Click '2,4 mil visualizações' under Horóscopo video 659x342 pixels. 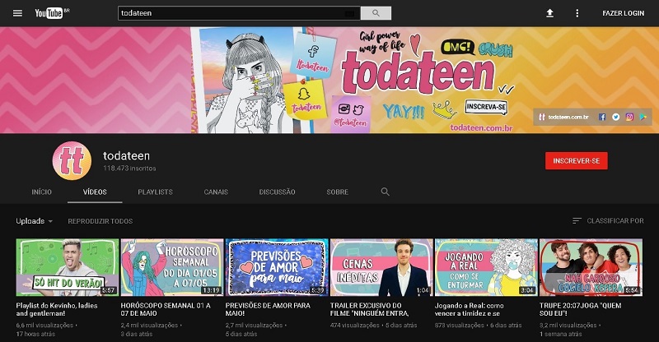149,326
